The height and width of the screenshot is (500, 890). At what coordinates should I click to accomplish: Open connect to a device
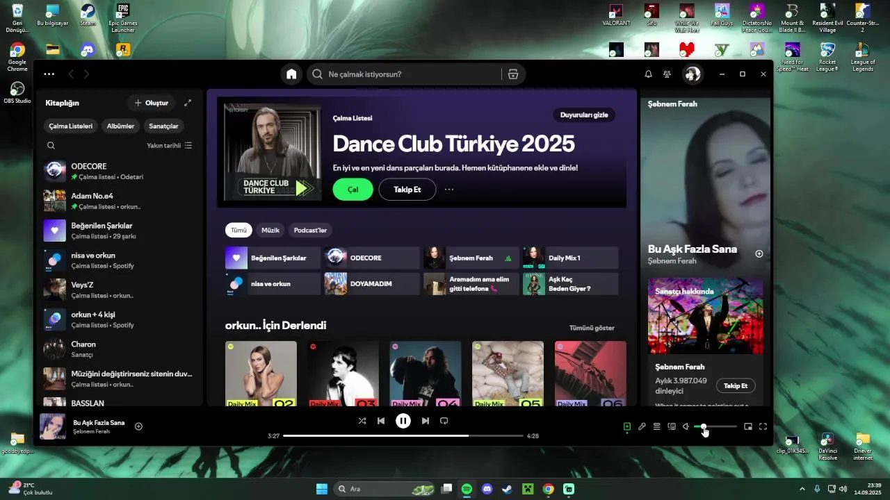tap(672, 426)
